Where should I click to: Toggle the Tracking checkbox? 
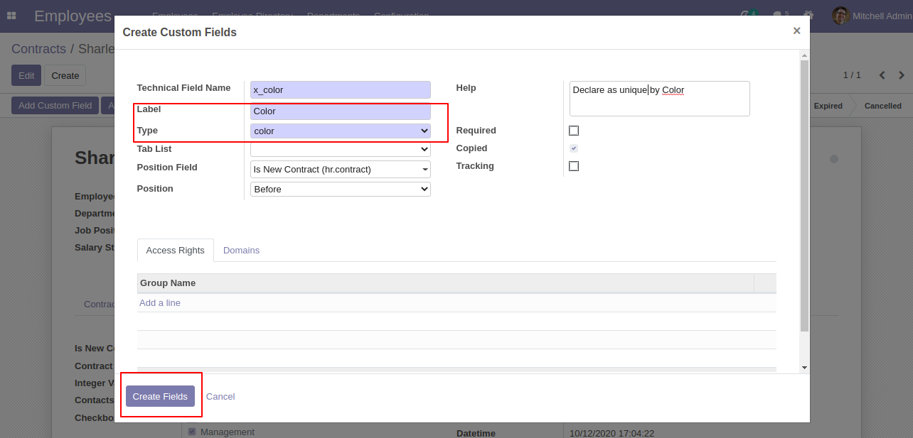[x=574, y=166]
